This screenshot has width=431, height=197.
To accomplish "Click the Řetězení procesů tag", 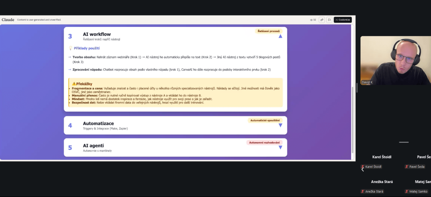I will pyautogui.click(x=269, y=31).
